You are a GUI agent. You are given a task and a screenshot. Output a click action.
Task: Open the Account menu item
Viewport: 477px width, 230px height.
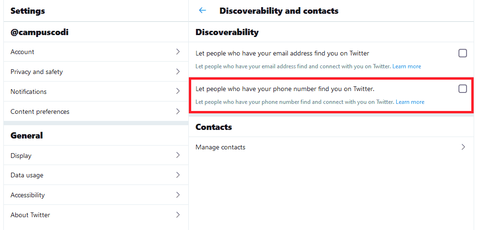click(22, 52)
